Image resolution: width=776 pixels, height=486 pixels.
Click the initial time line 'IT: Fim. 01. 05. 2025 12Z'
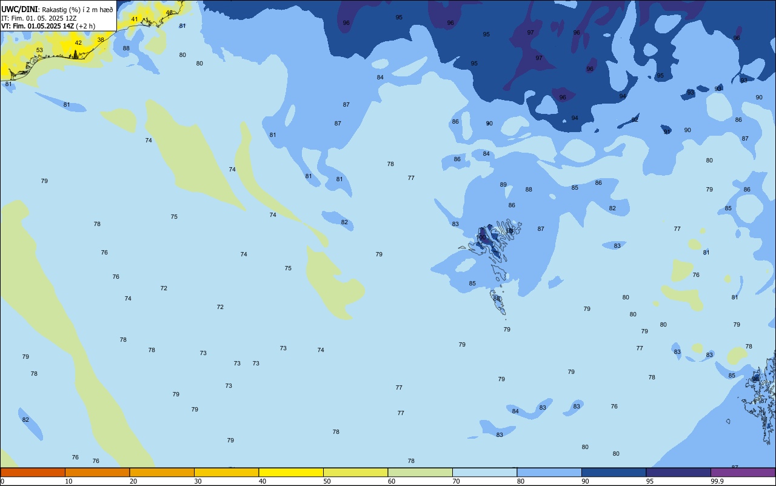(x=39, y=18)
